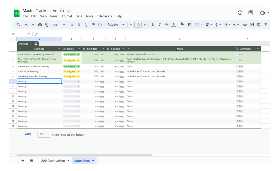274x171 pixels.
Task: Click File chip in Excel Tour row
Action: (x=240, y=54)
